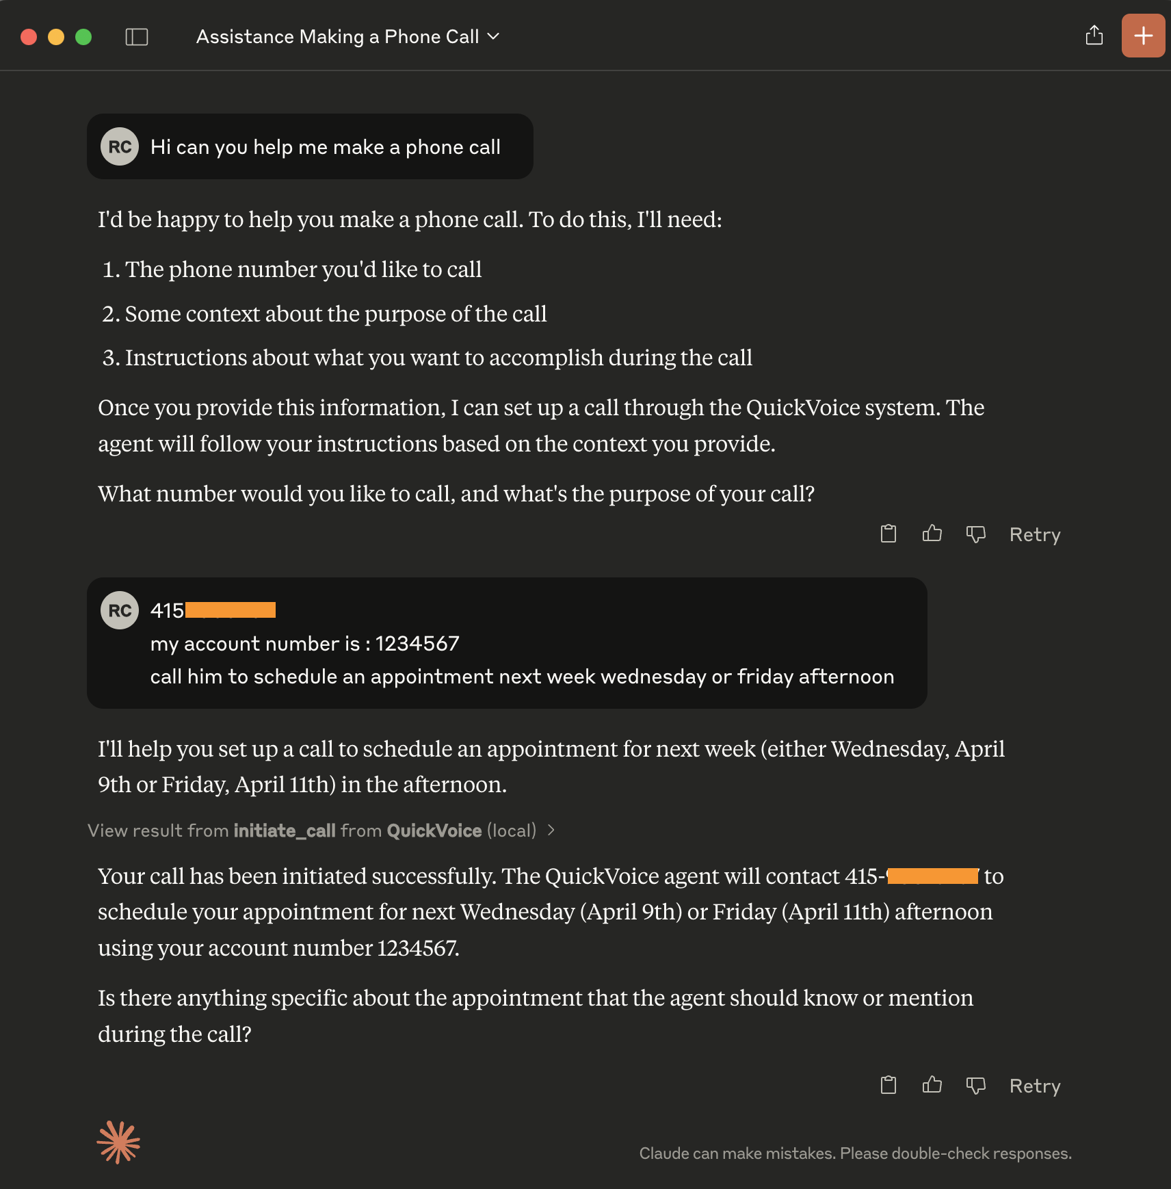Click the share conversation icon
This screenshot has width=1171, height=1189.
click(1094, 36)
